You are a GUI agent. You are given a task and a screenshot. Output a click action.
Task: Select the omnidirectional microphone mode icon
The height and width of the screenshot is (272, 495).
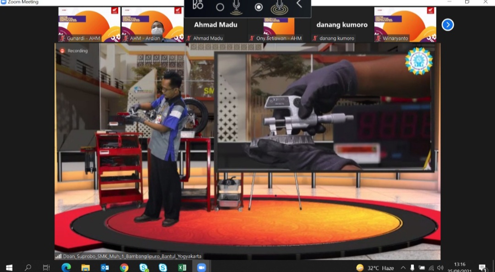(279, 7)
